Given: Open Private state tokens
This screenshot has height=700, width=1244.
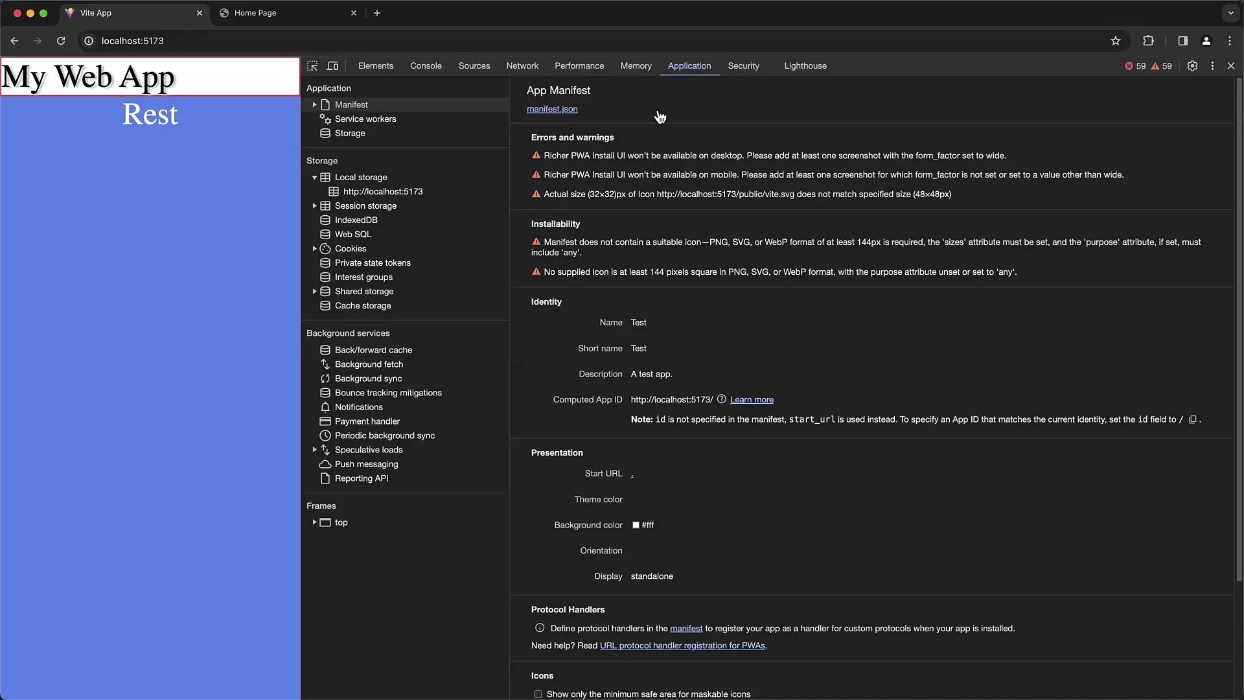Looking at the screenshot, I should (x=373, y=263).
